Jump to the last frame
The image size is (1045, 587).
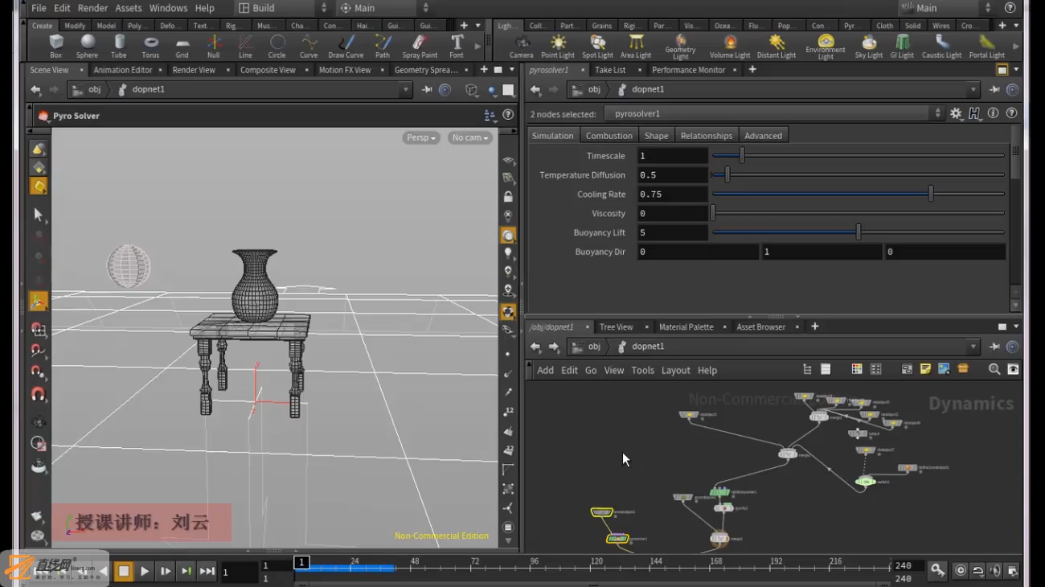(x=207, y=572)
